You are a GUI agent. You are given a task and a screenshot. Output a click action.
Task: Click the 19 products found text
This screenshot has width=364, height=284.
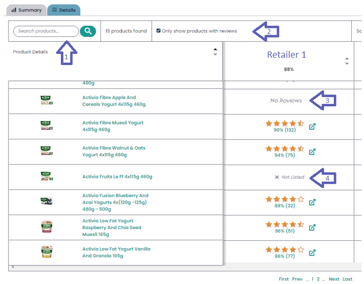click(x=126, y=31)
